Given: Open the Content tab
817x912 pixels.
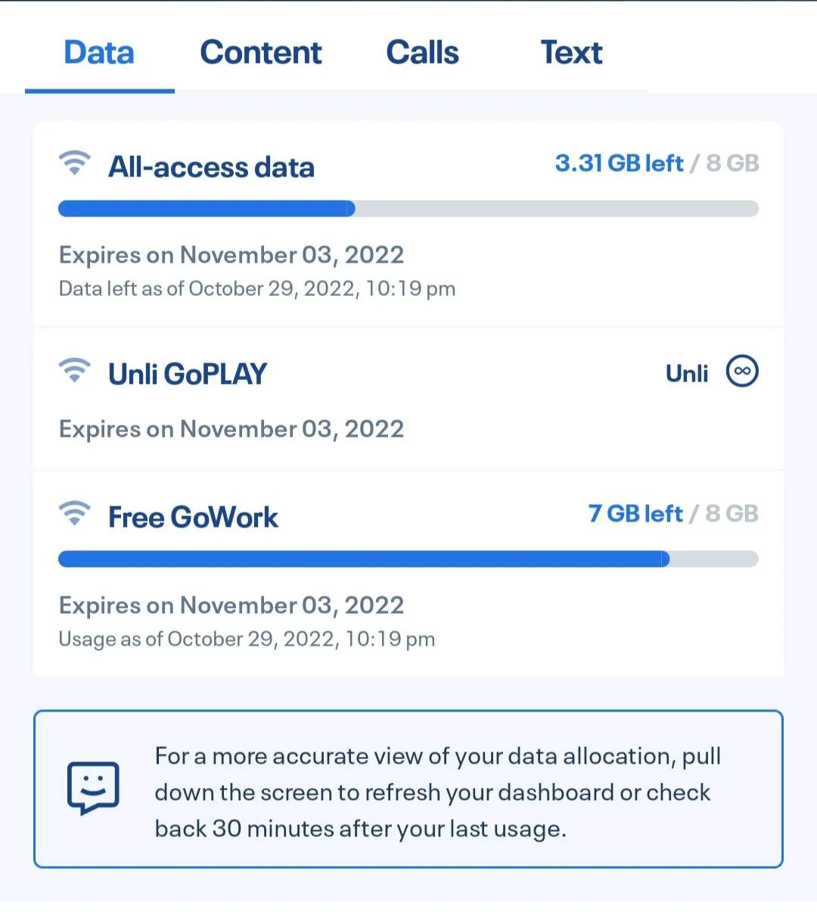Looking at the screenshot, I should pos(261,53).
